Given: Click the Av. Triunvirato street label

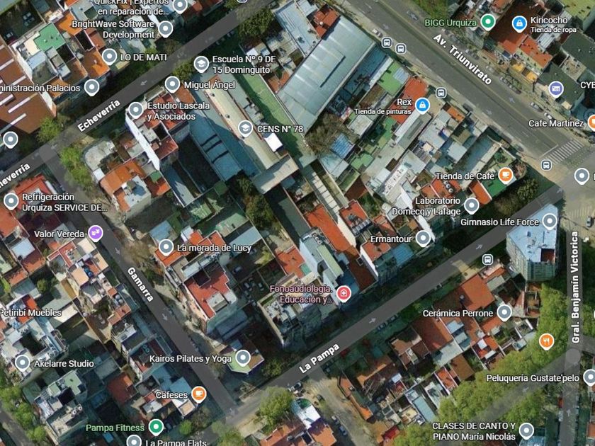Looking at the screenshot, I should tap(463, 59).
